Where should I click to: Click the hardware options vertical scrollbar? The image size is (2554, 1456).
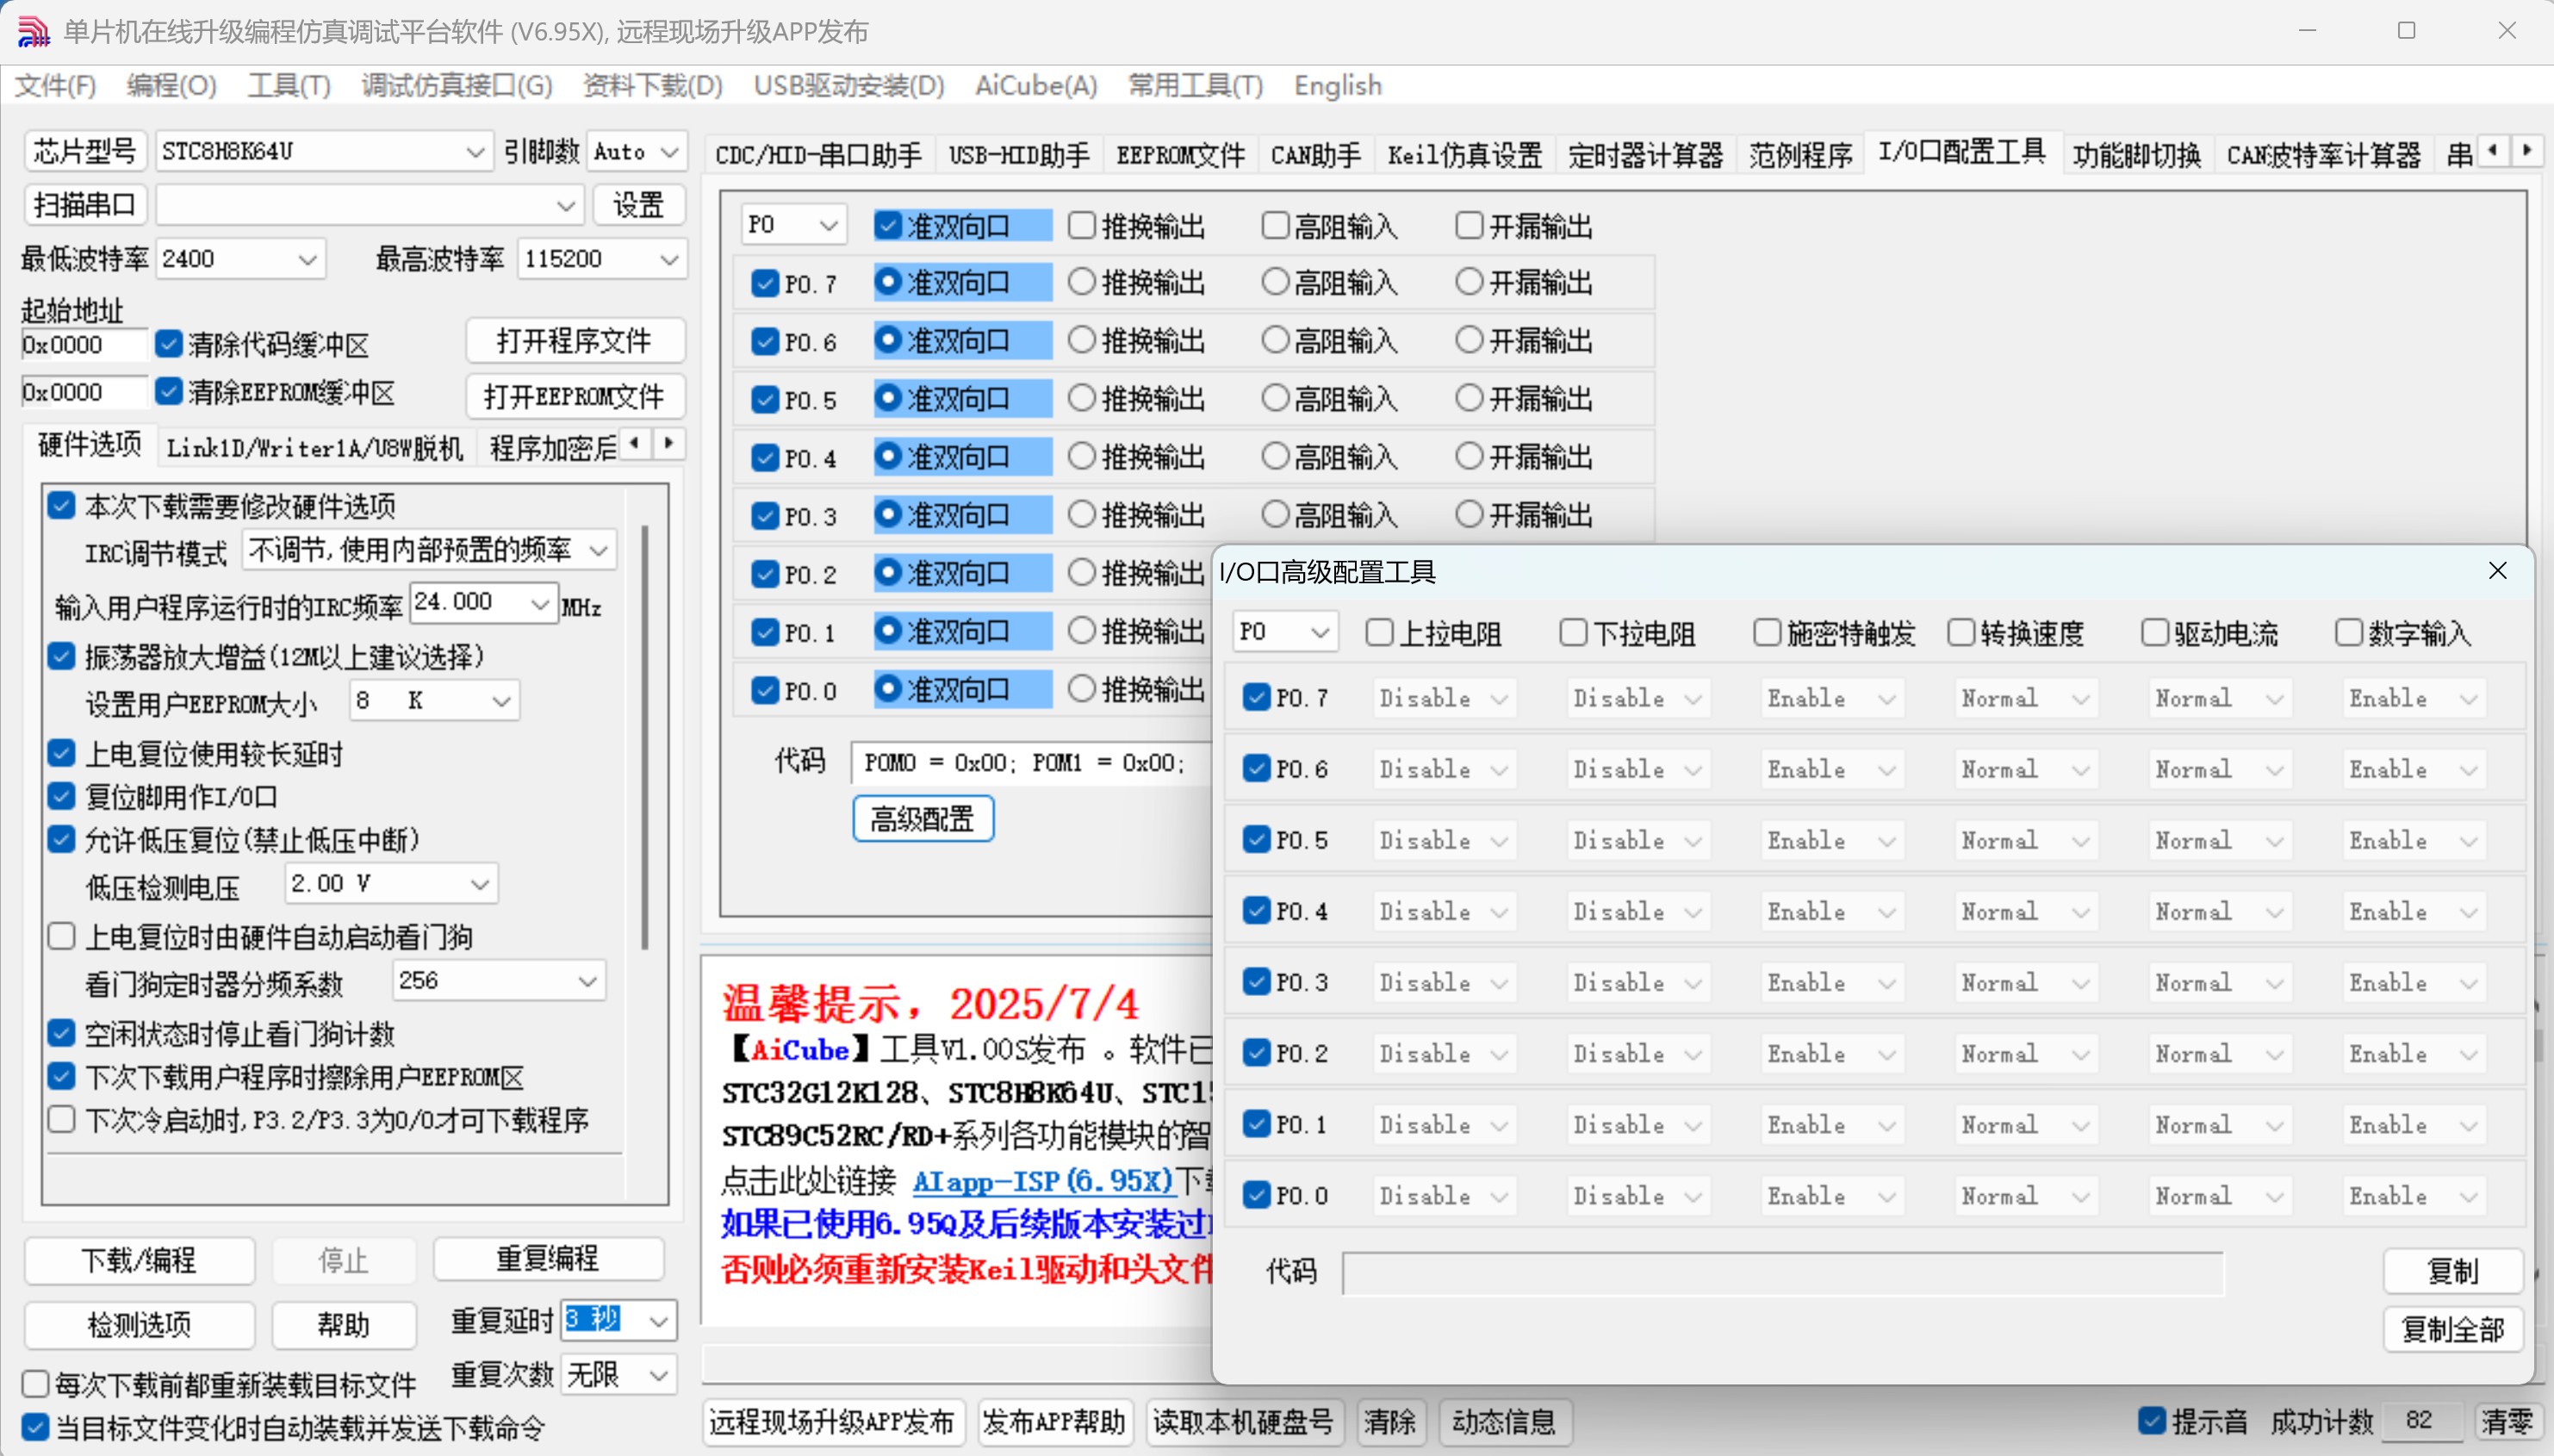[x=645, y=737]
